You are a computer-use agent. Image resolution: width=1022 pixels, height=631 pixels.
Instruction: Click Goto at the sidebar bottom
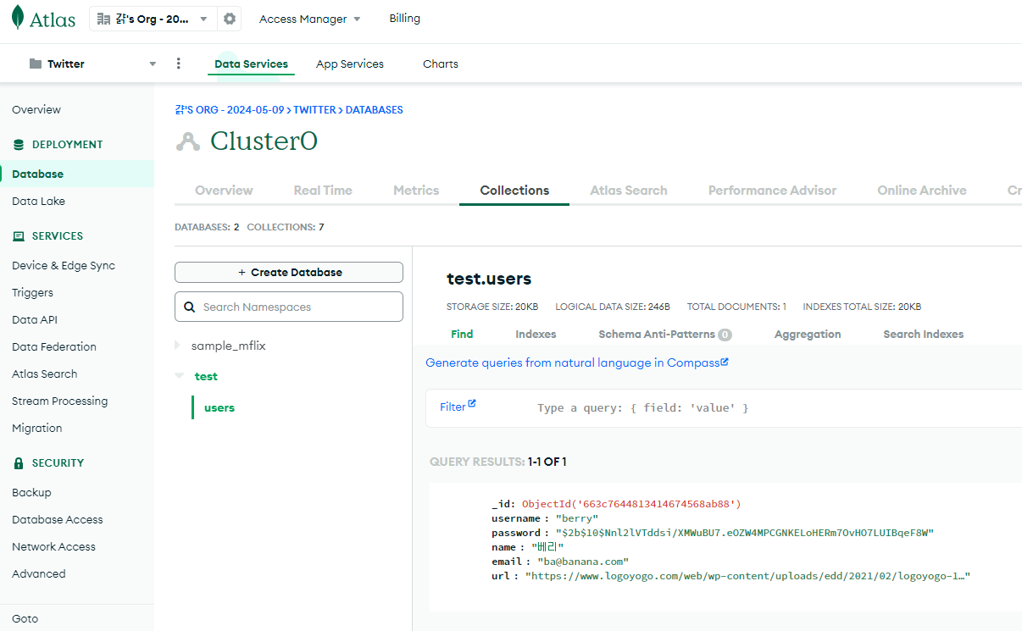click(x=25, y=619)
